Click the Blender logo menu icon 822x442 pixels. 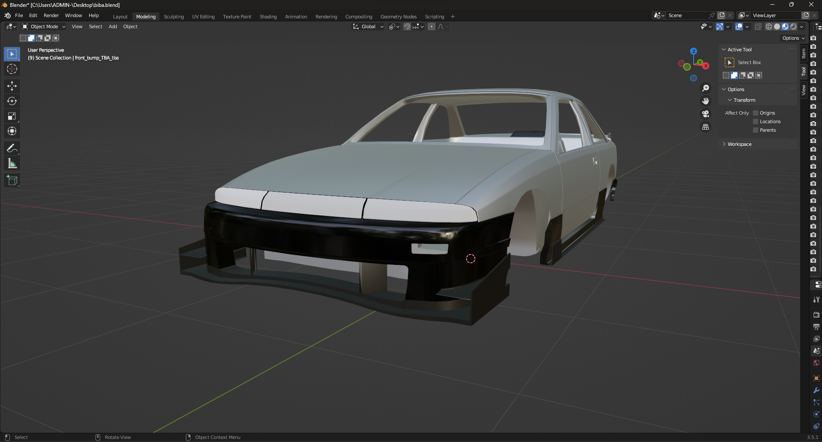coord(7,15)
